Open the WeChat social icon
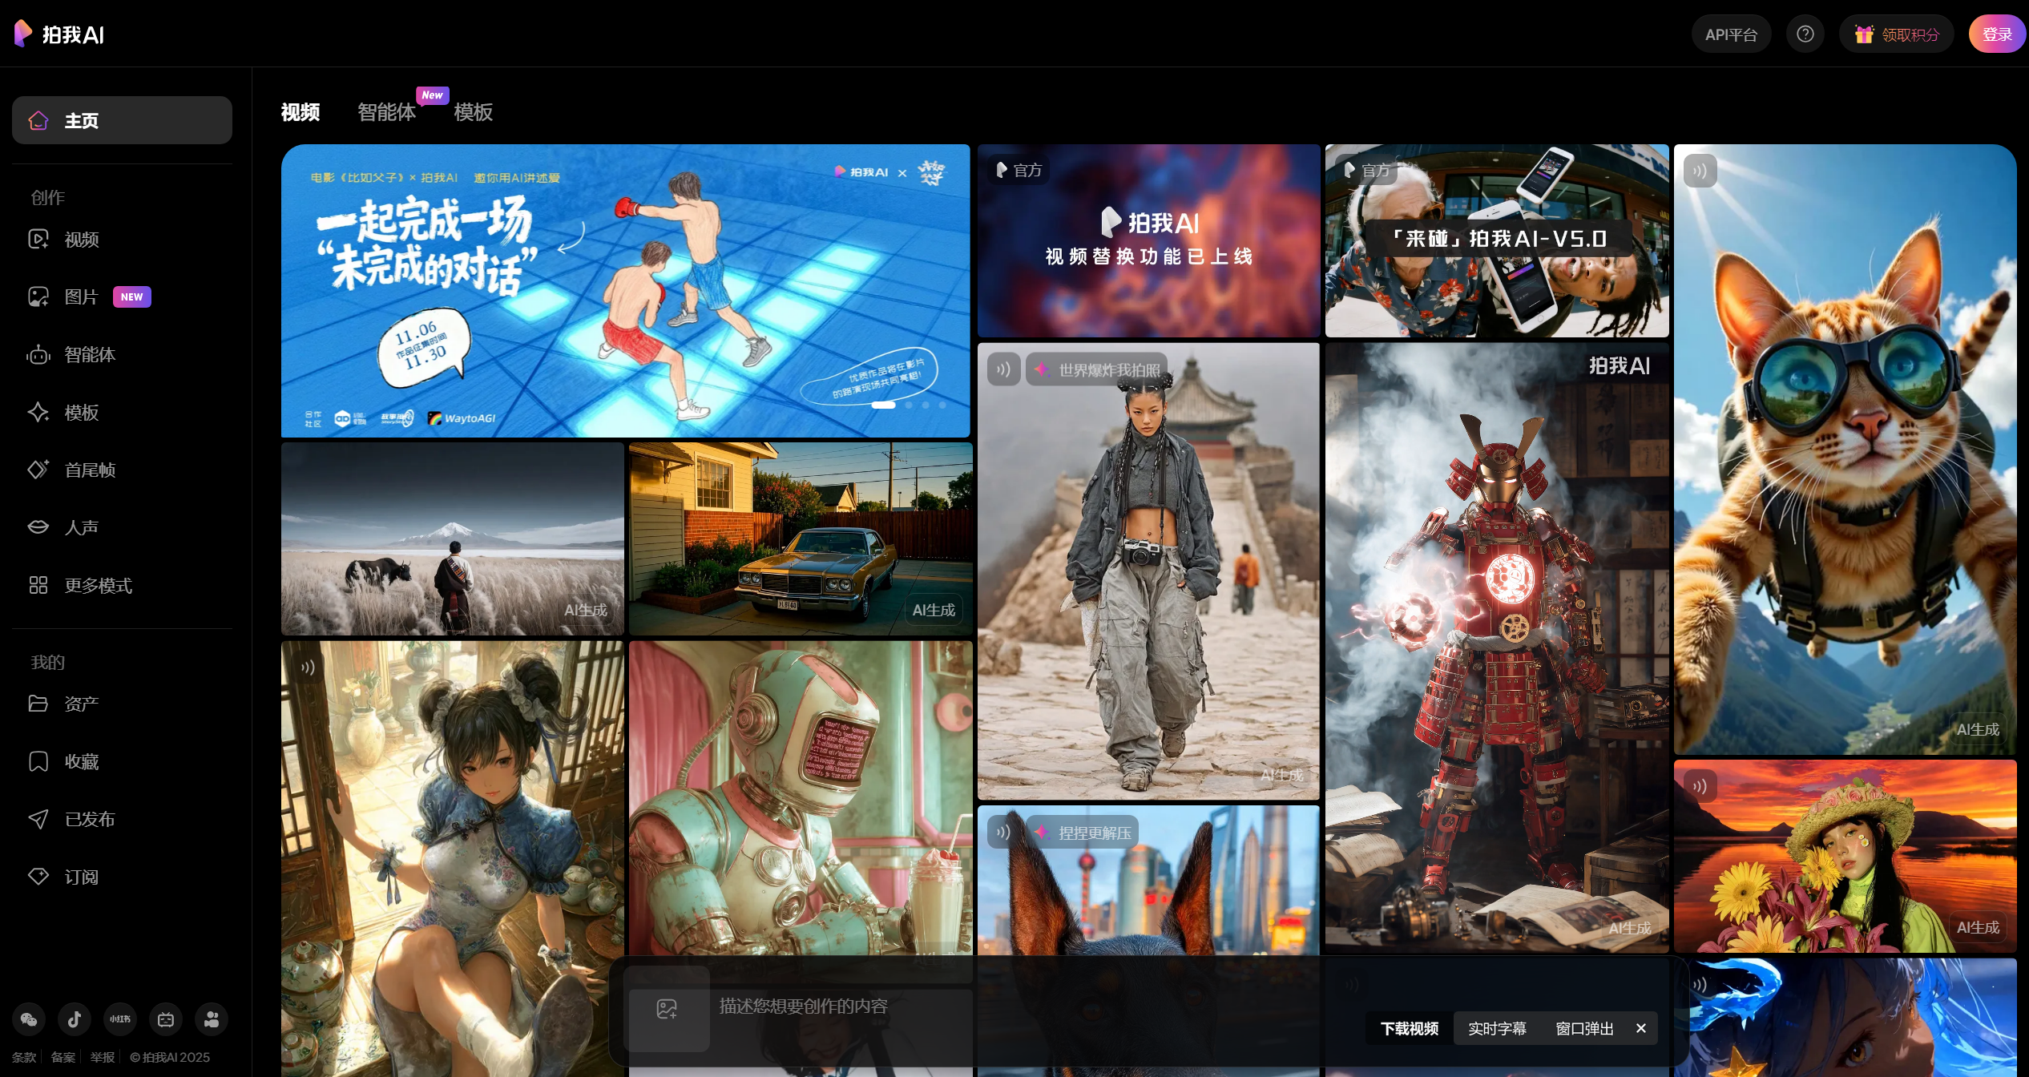The height and width of the screenshot is (1077, 2029). point(29,1019)
